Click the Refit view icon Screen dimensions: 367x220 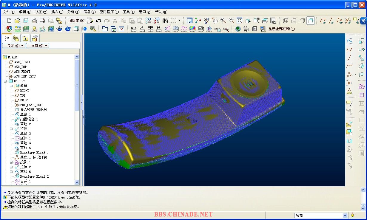[x=240, y=21]
